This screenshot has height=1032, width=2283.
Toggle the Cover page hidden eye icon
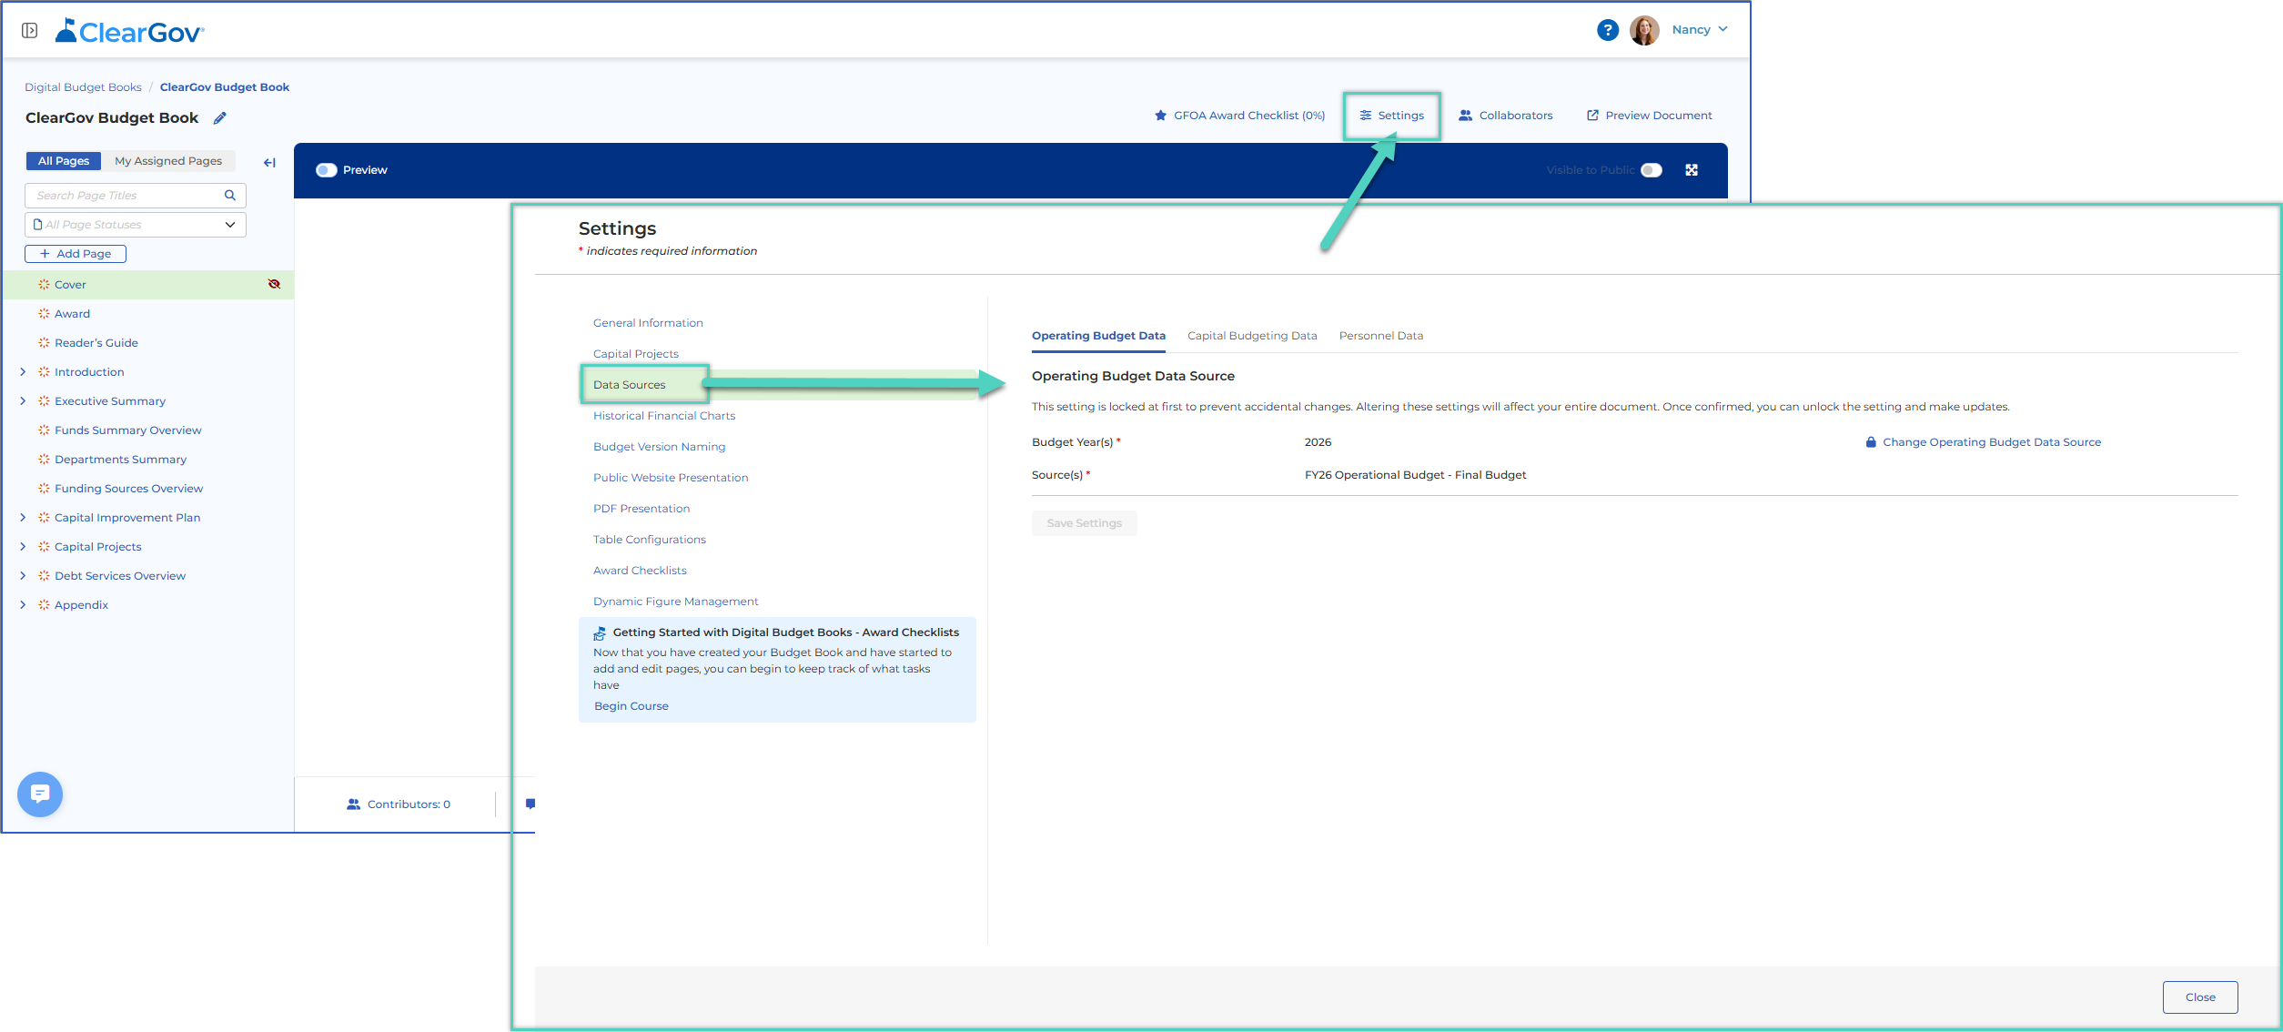274,285
